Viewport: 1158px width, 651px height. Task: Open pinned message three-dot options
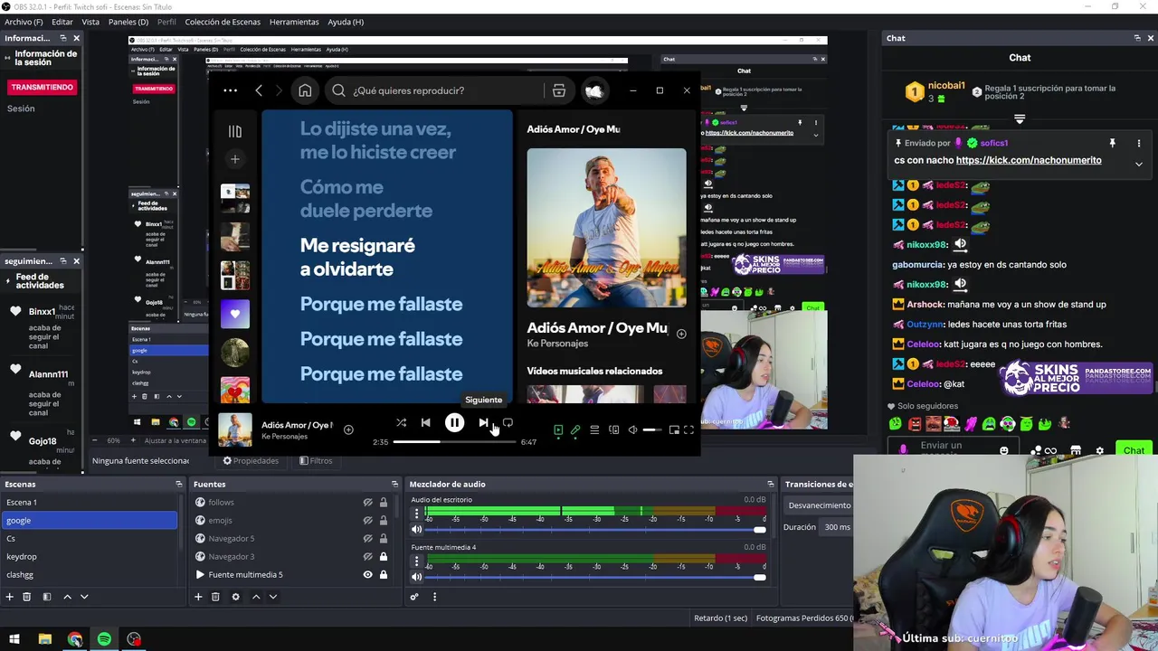[x=1139, y=143]
